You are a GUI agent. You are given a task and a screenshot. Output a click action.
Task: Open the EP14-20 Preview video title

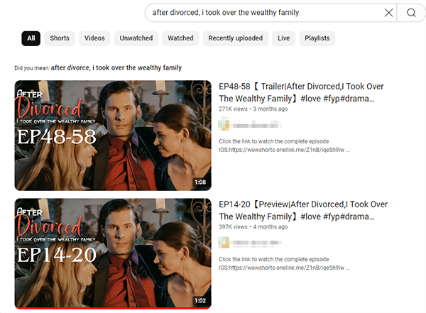(x=303, y=210)
